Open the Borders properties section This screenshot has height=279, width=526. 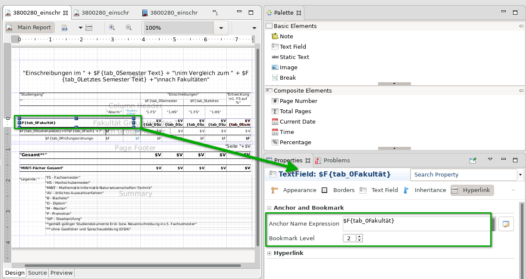(x=338, y=190)
